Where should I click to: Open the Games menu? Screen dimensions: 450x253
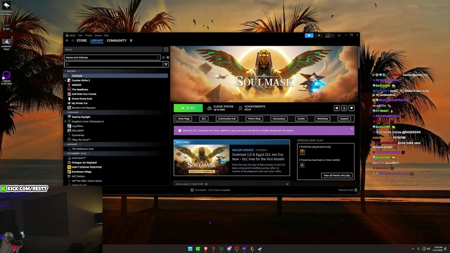coord(98,35)
